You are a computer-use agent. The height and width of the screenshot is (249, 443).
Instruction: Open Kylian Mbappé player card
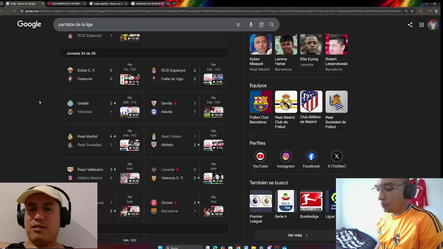click(x=261, y=53)
